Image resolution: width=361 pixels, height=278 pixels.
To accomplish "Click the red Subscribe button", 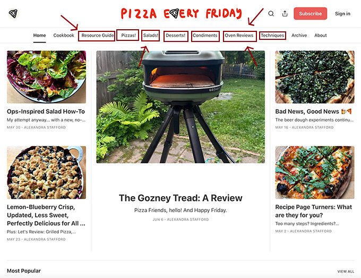I will pyautogui.click(x=310, y=14).
